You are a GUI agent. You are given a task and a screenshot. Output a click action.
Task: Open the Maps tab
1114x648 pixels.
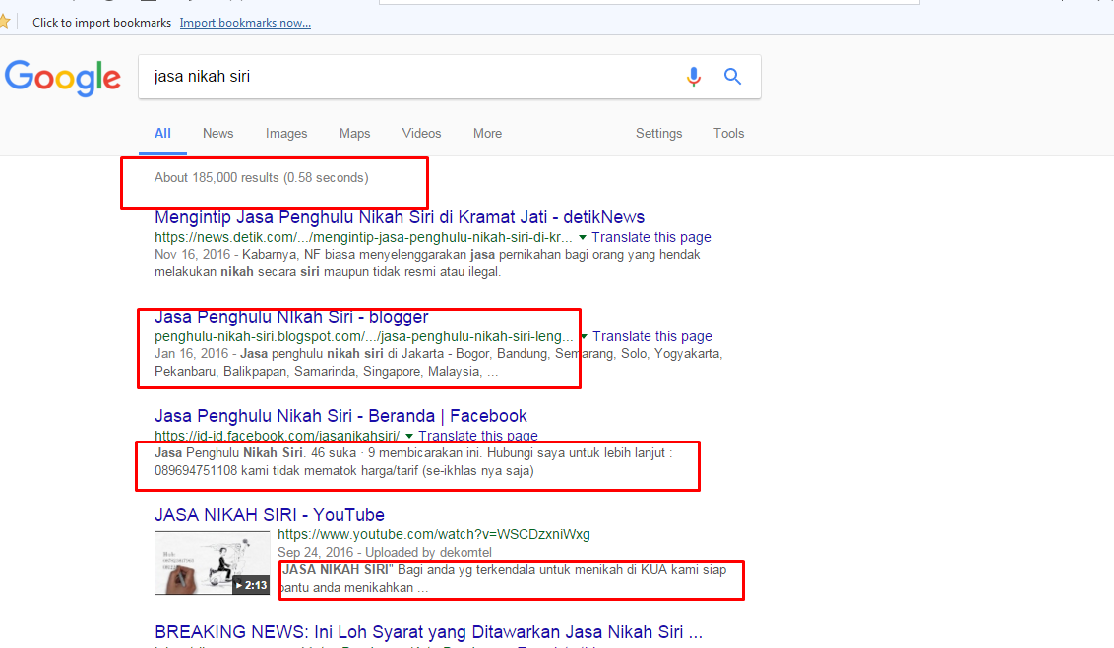[x=354, y=134]
